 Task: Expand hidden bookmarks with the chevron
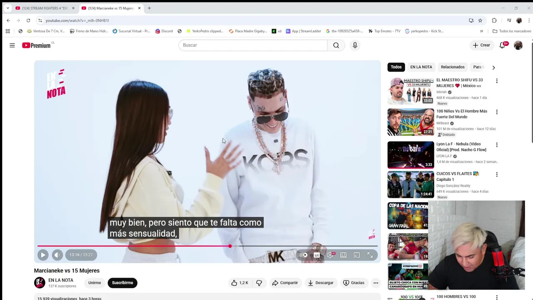coord(481,31)
